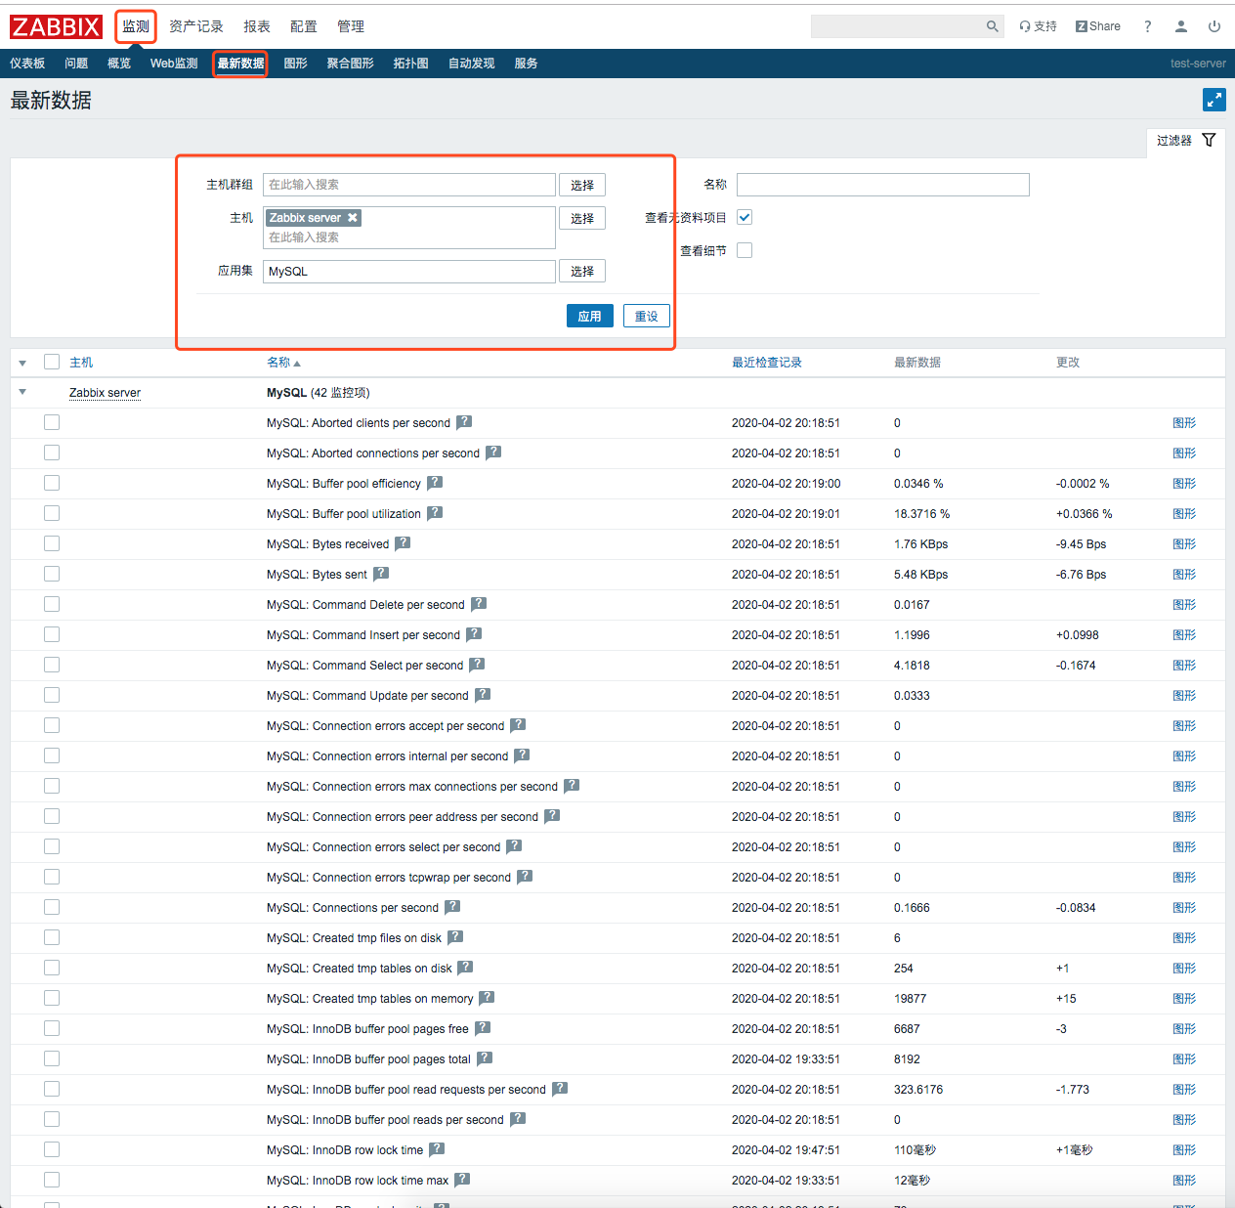Click 选择 button for 主机群组

coord(582,185)
